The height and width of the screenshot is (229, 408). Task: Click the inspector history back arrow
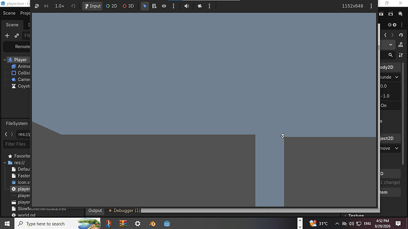(386, 35)
